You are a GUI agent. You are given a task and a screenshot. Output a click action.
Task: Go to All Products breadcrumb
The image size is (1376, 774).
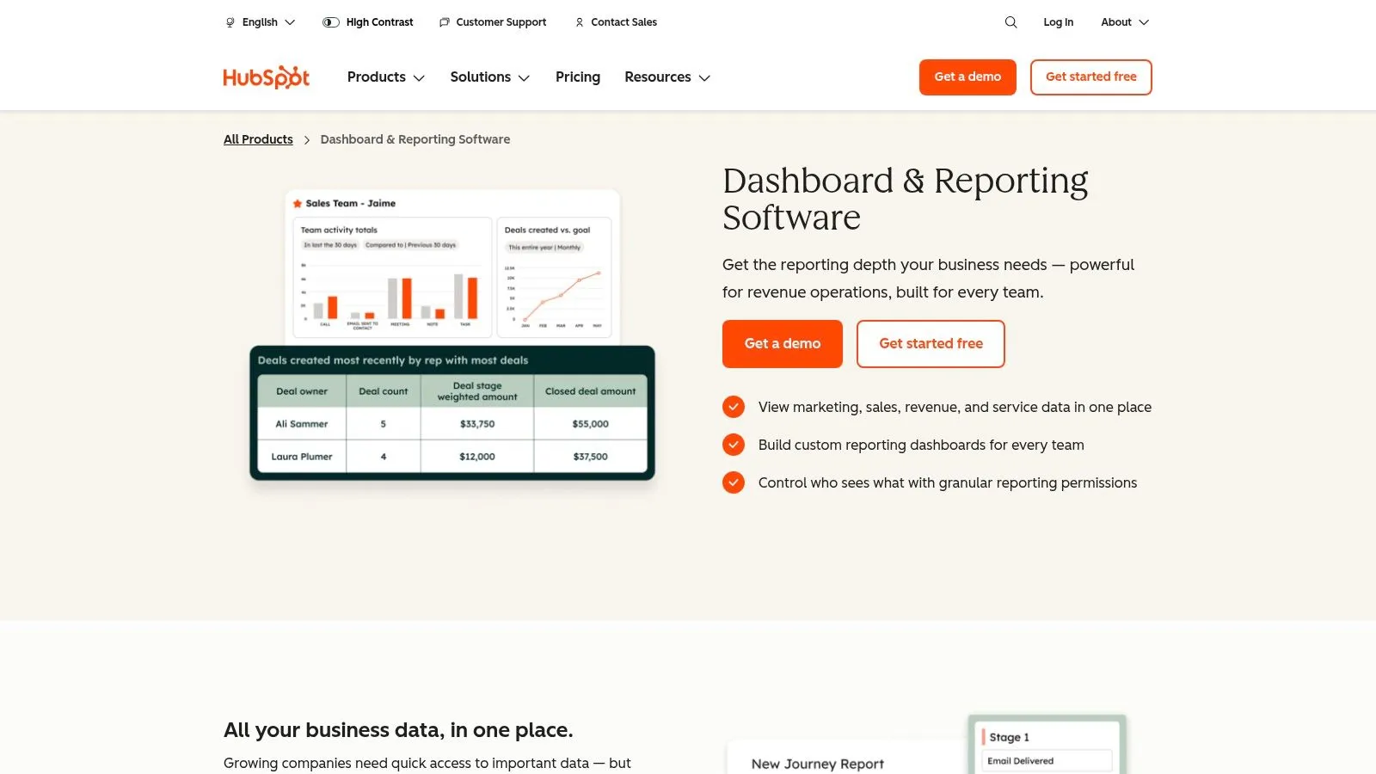(x=258, y=139)
